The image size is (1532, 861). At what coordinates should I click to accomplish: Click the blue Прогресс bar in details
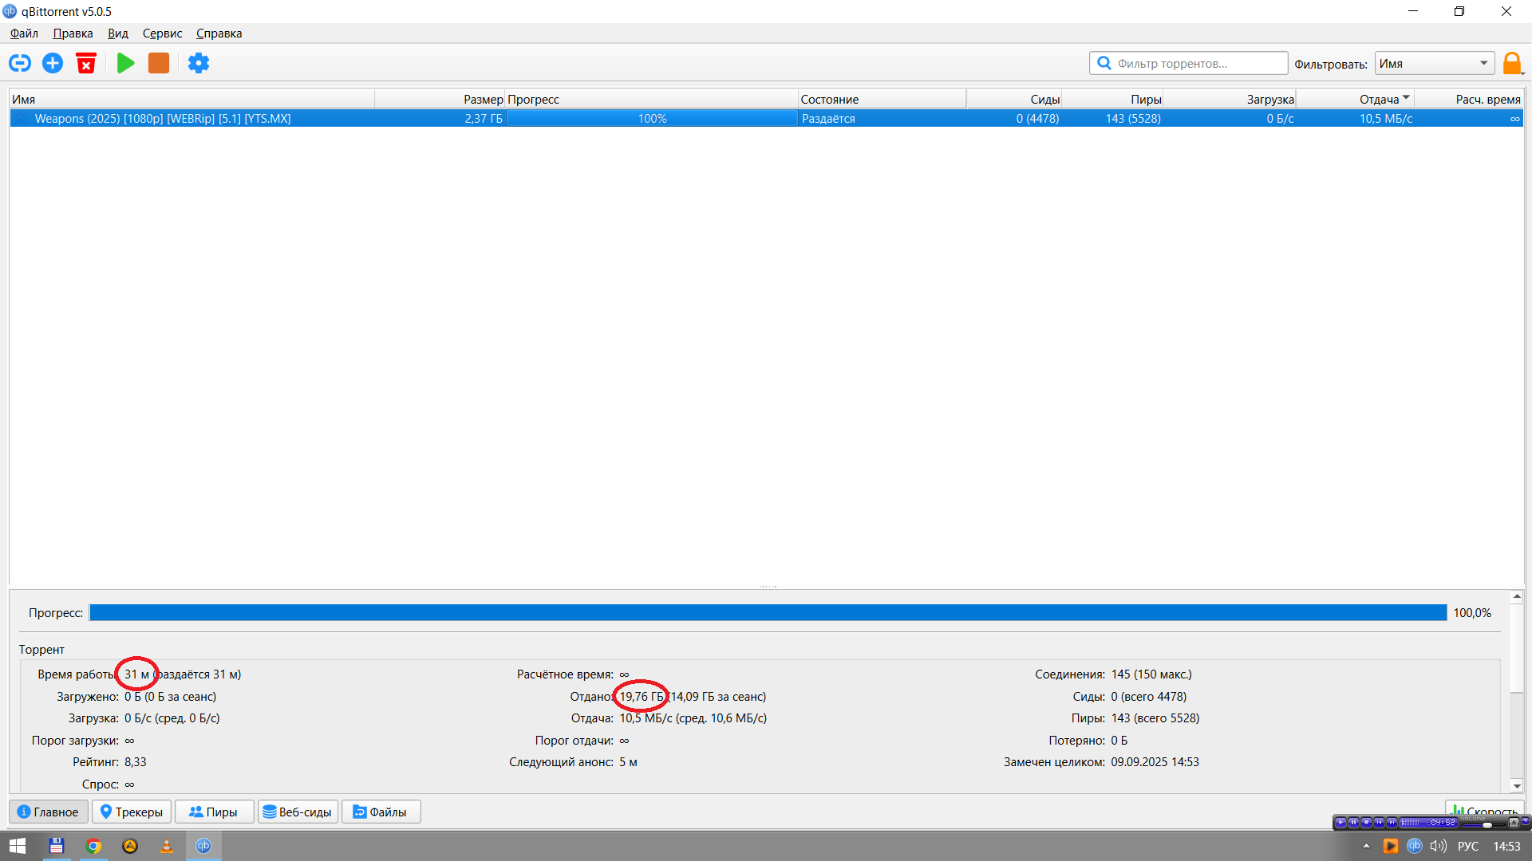tap(767, 612)
